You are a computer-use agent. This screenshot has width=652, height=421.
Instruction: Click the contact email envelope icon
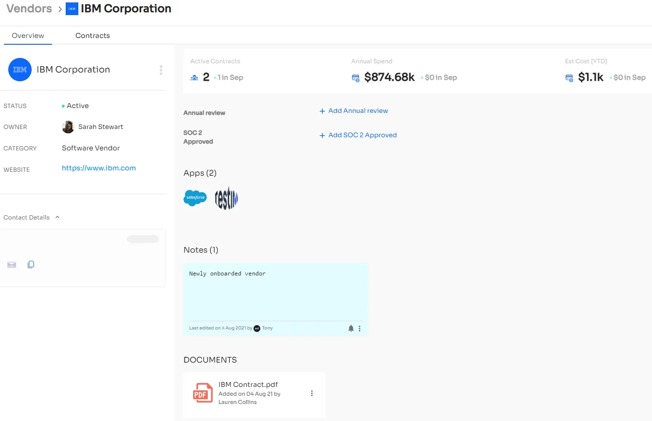[x=12, y=265]
